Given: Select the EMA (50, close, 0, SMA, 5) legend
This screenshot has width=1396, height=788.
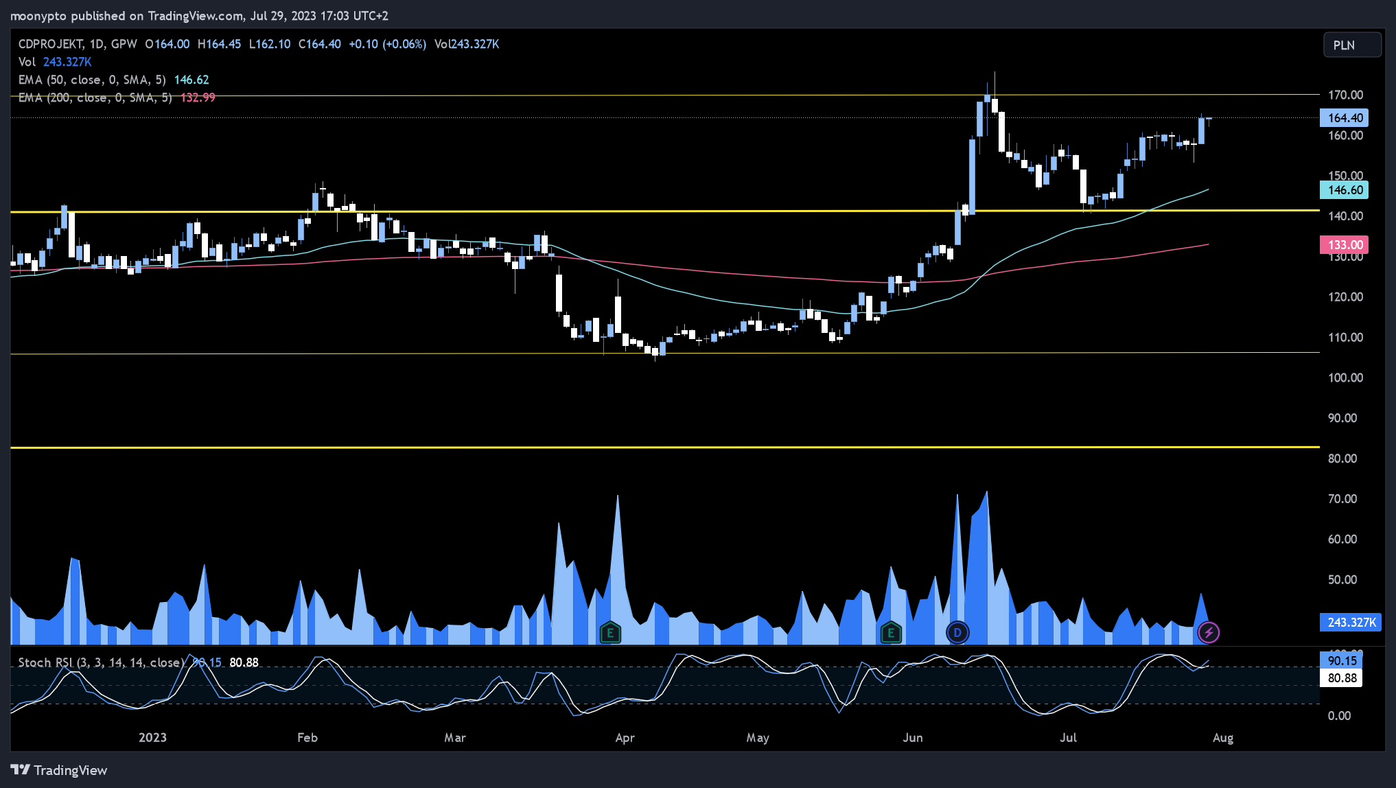Looking at the screenshot, I should [x=92, y=80].
